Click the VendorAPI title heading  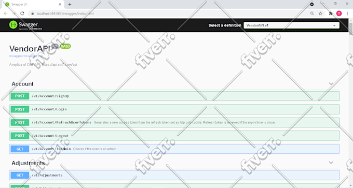tap(30, 49)
